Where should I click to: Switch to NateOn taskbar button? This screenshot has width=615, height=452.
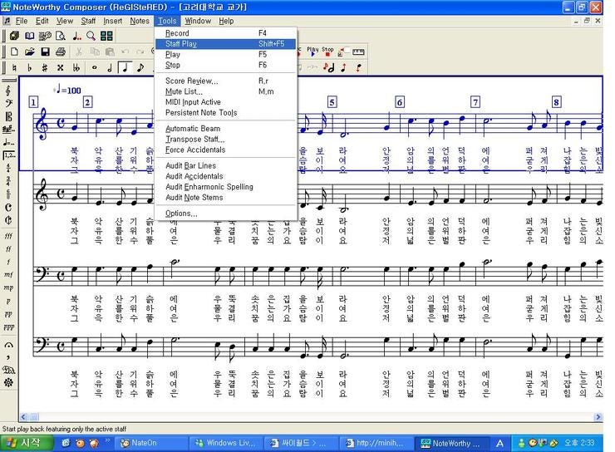point(151,443)
